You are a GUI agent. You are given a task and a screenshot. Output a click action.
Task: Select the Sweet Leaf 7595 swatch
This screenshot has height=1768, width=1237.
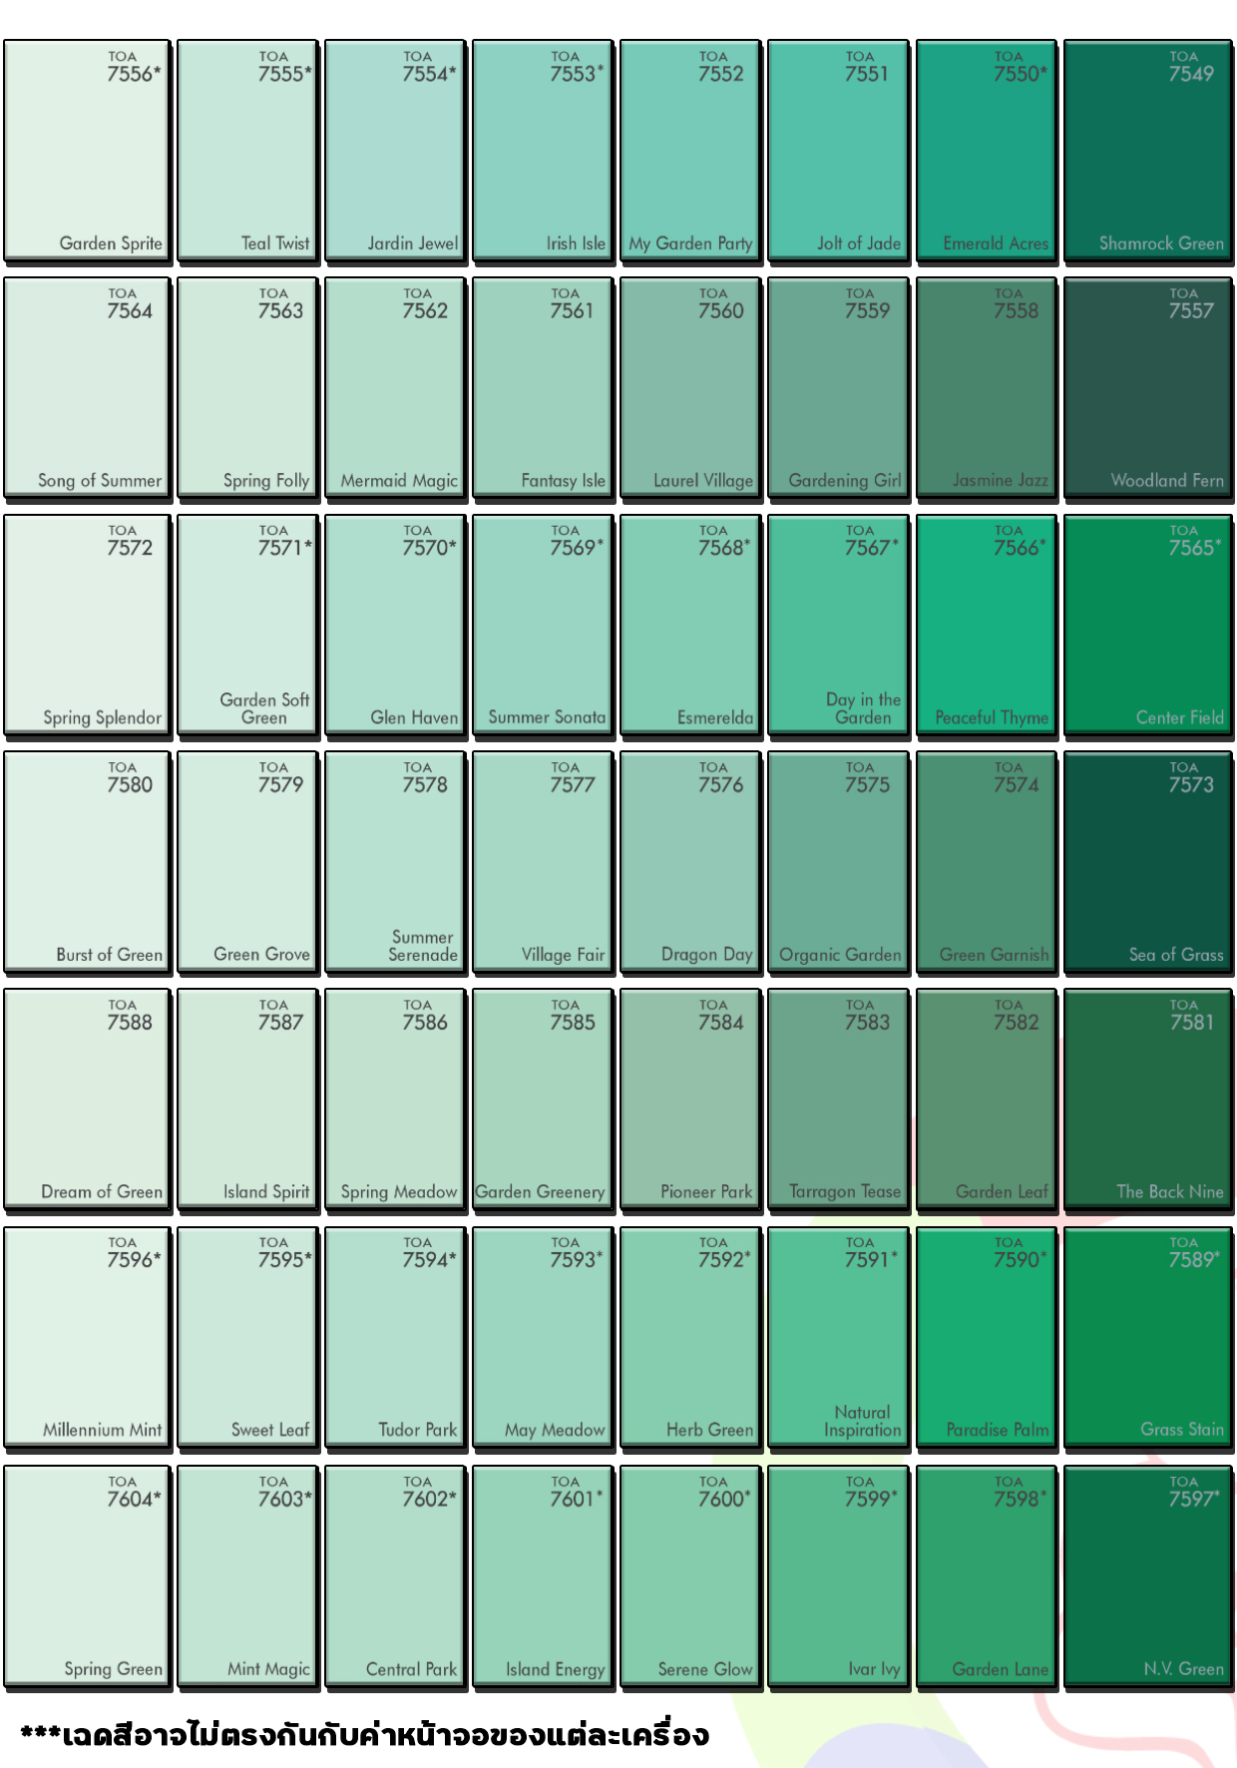click(247, 1337)
